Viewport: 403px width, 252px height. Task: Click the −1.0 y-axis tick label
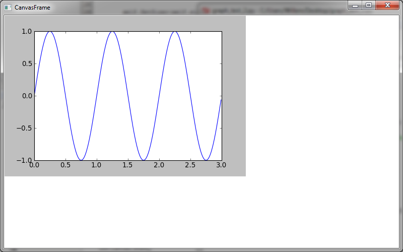[24, 160]
